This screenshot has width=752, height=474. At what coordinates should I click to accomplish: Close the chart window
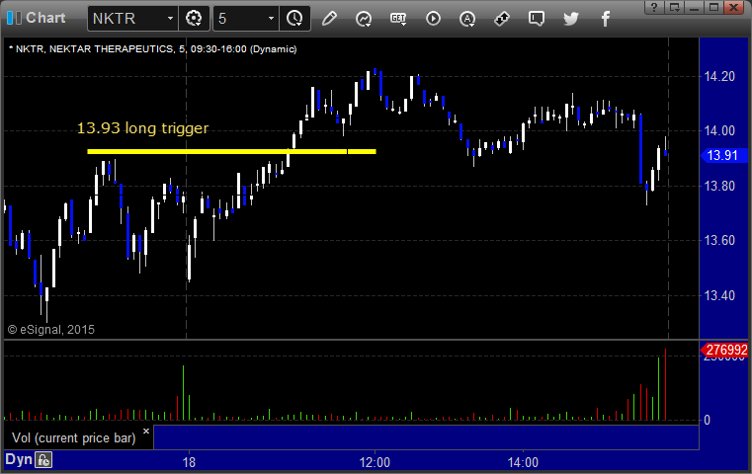[734, 7]
